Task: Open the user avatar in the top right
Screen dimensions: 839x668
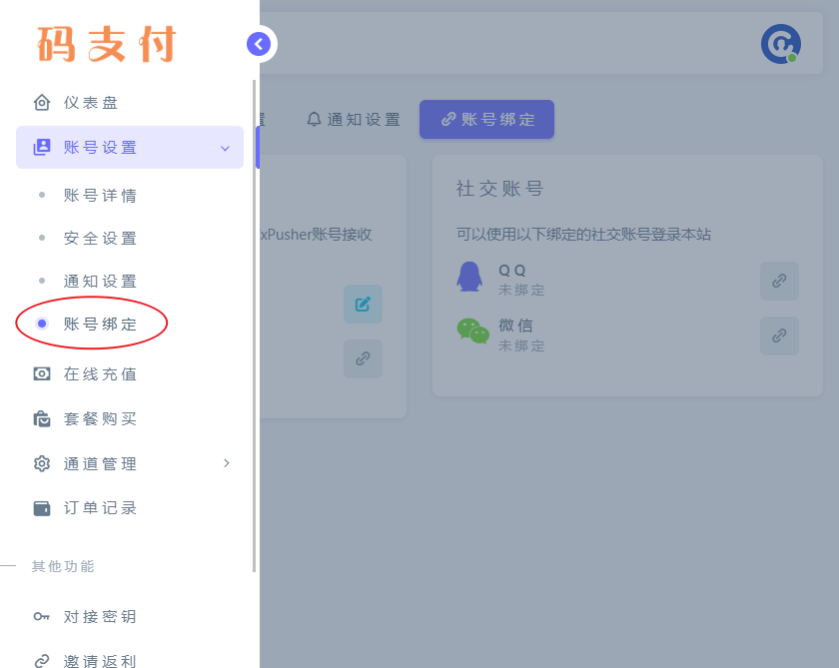Action: tap(780, 44)
